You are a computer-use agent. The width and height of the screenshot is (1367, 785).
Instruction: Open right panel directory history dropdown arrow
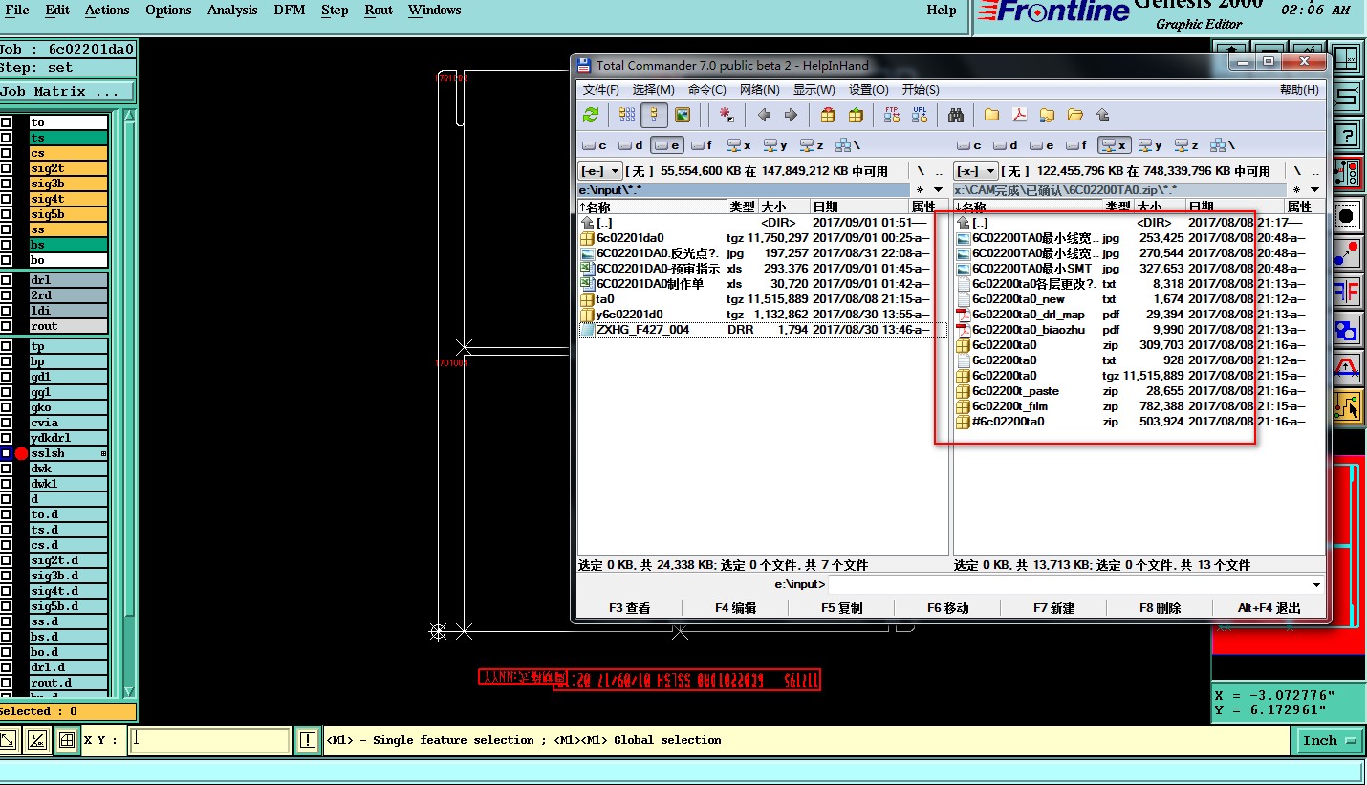1314,190
